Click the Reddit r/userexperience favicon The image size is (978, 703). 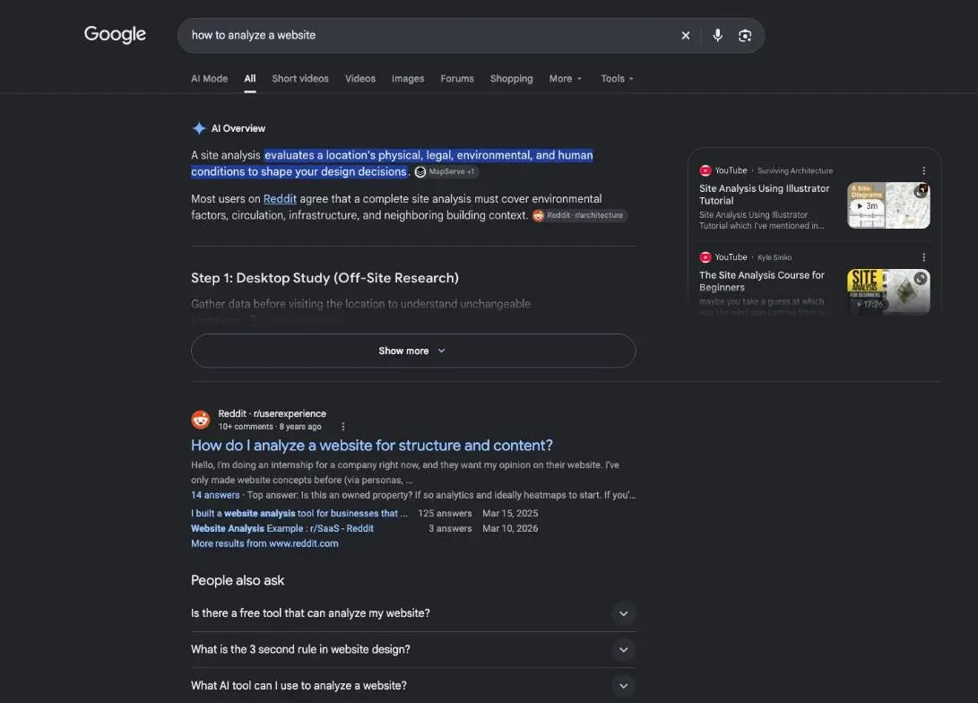coord(200,420)
